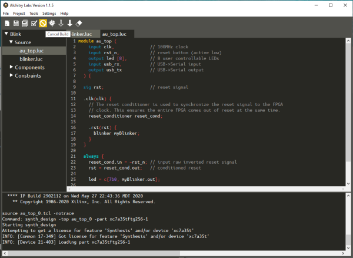Viewport: 353px width, 258px height.
Task: Click the editor vertical scrollbar down arrow
Action: point(348,184)
